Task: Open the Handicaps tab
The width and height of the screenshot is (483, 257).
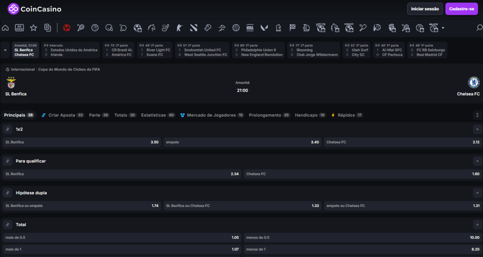Action: [x=310, y=115]
